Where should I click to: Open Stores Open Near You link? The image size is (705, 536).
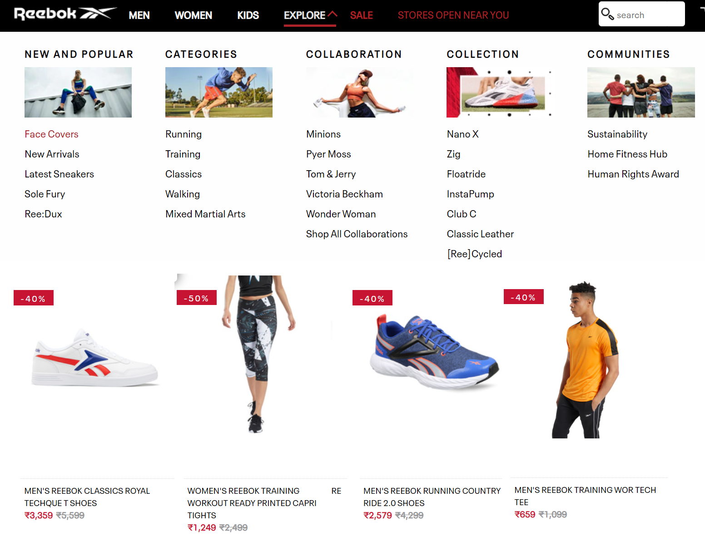pyautogui.click(x=453, y=15)
